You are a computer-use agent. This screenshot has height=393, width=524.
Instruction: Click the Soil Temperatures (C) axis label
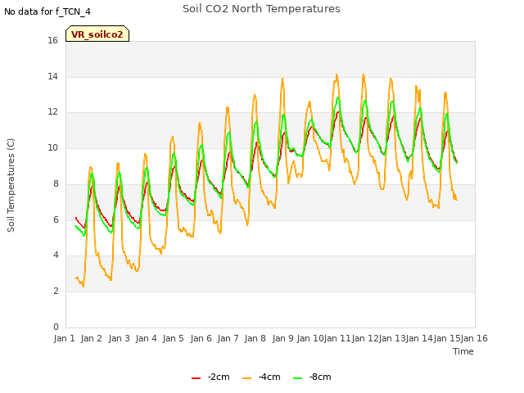11,185
